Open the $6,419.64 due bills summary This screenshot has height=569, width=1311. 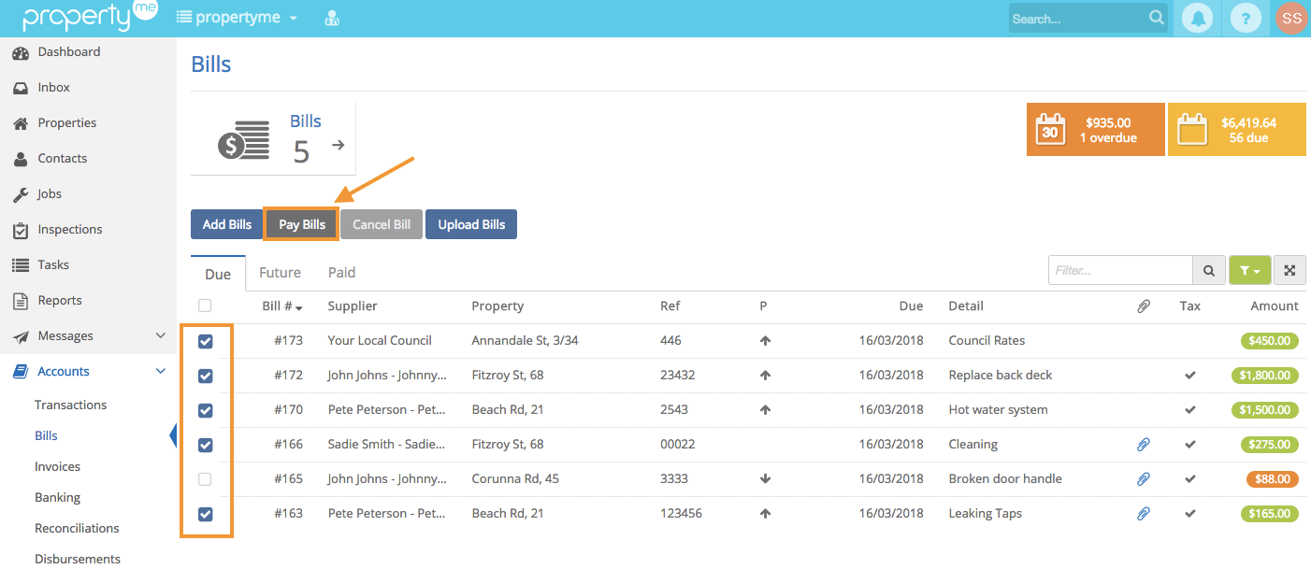[x=1236, y=129]
